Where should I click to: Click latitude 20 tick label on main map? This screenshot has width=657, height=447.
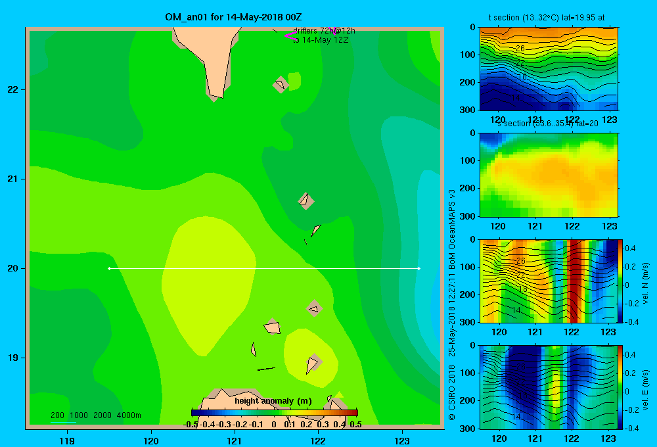[13, 268]
